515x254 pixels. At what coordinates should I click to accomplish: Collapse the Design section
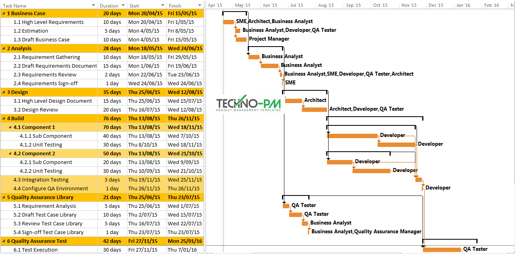[x=3, y=92]
